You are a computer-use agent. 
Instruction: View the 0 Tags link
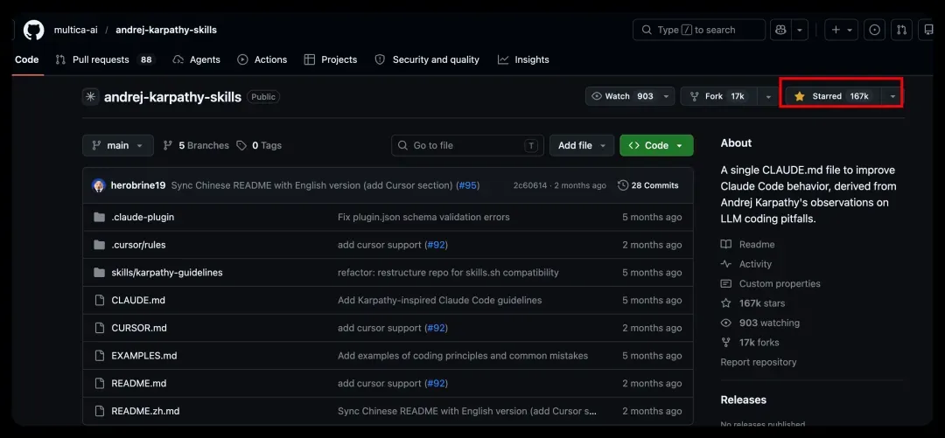pos(258,145)
